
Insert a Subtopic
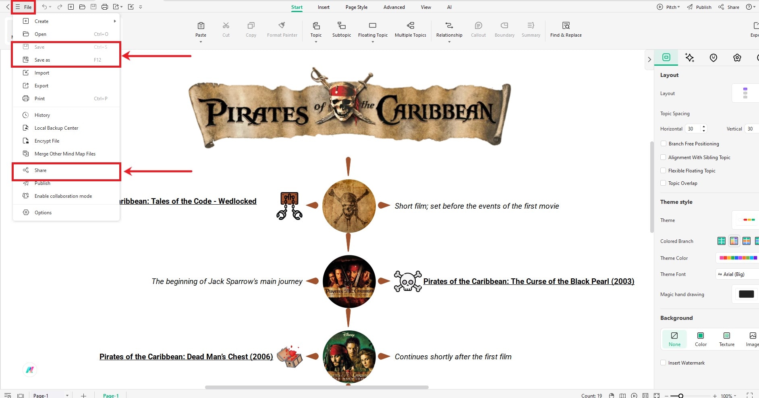coord(342,29)
